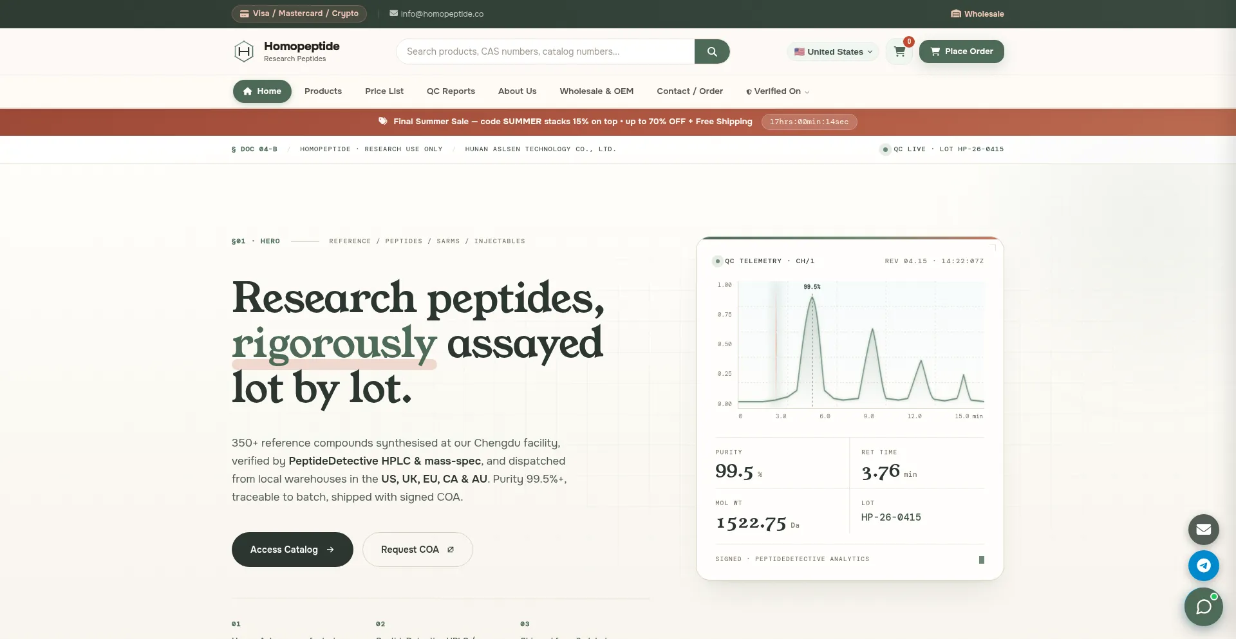
Task: Click the HP-26-0415 lot value in card
Action: click(x=891, y=517)
